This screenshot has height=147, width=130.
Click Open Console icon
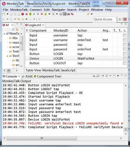(x=114, y=76)
